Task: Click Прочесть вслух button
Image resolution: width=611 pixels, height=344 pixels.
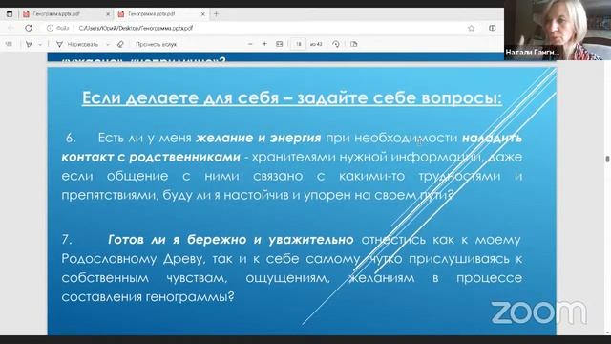Action: (x=156, y=45)
